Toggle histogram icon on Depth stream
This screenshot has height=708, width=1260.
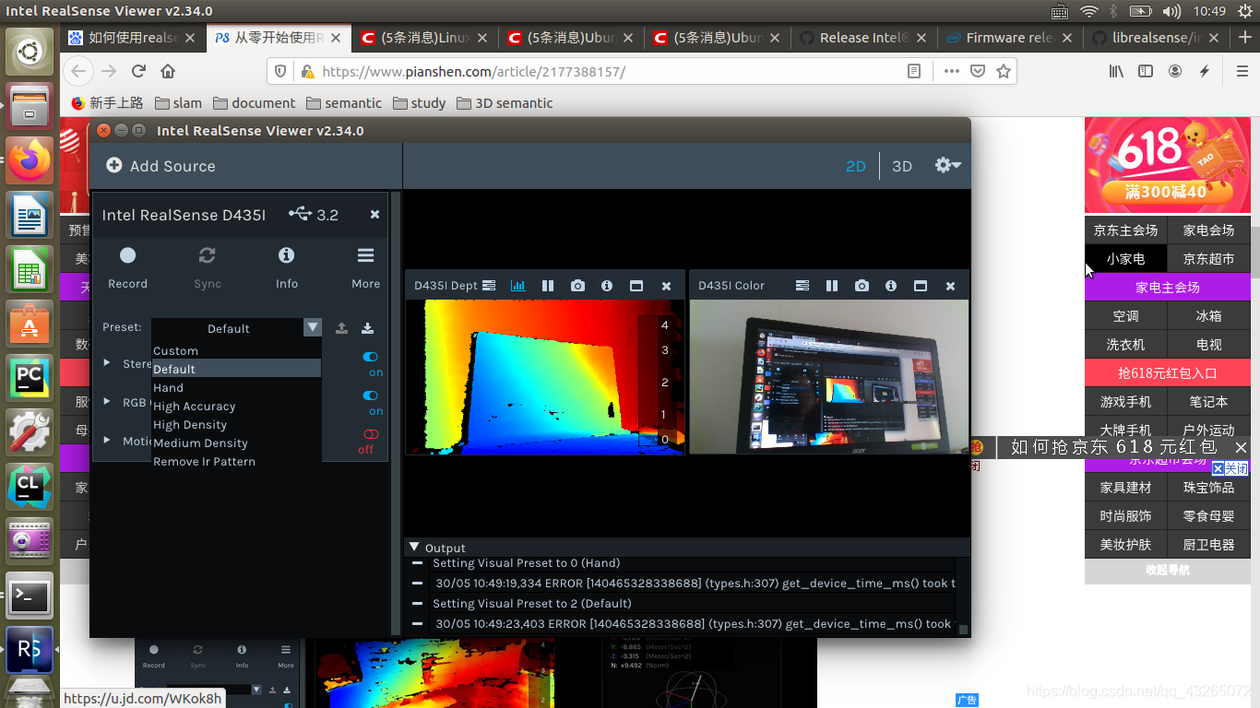coord(518,286)
